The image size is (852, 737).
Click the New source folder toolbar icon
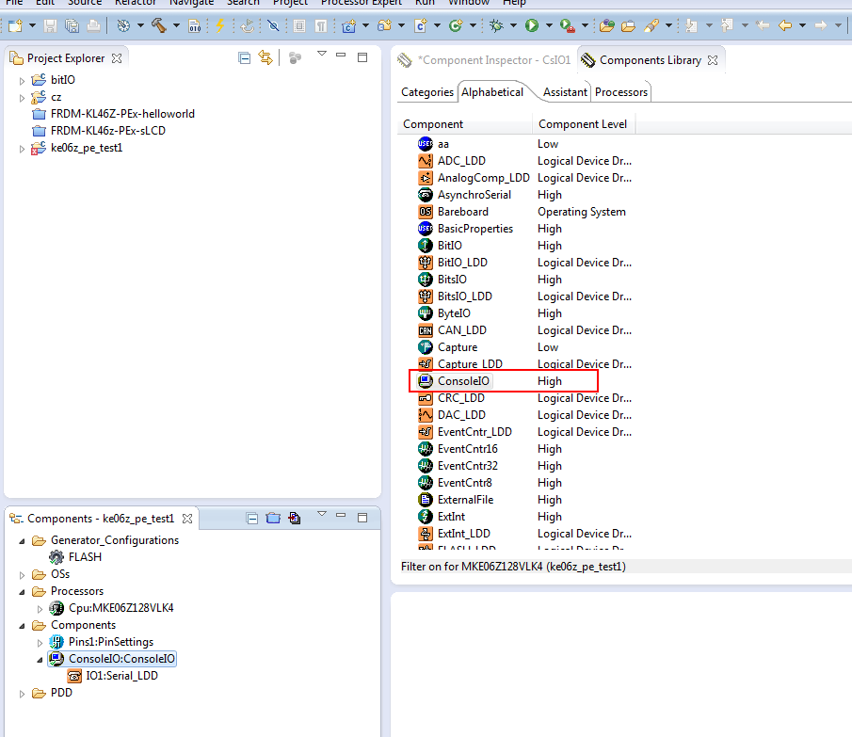point(385,25)
